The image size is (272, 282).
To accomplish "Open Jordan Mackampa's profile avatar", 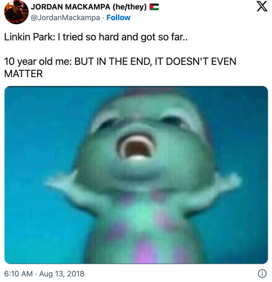I will (16, 12).
